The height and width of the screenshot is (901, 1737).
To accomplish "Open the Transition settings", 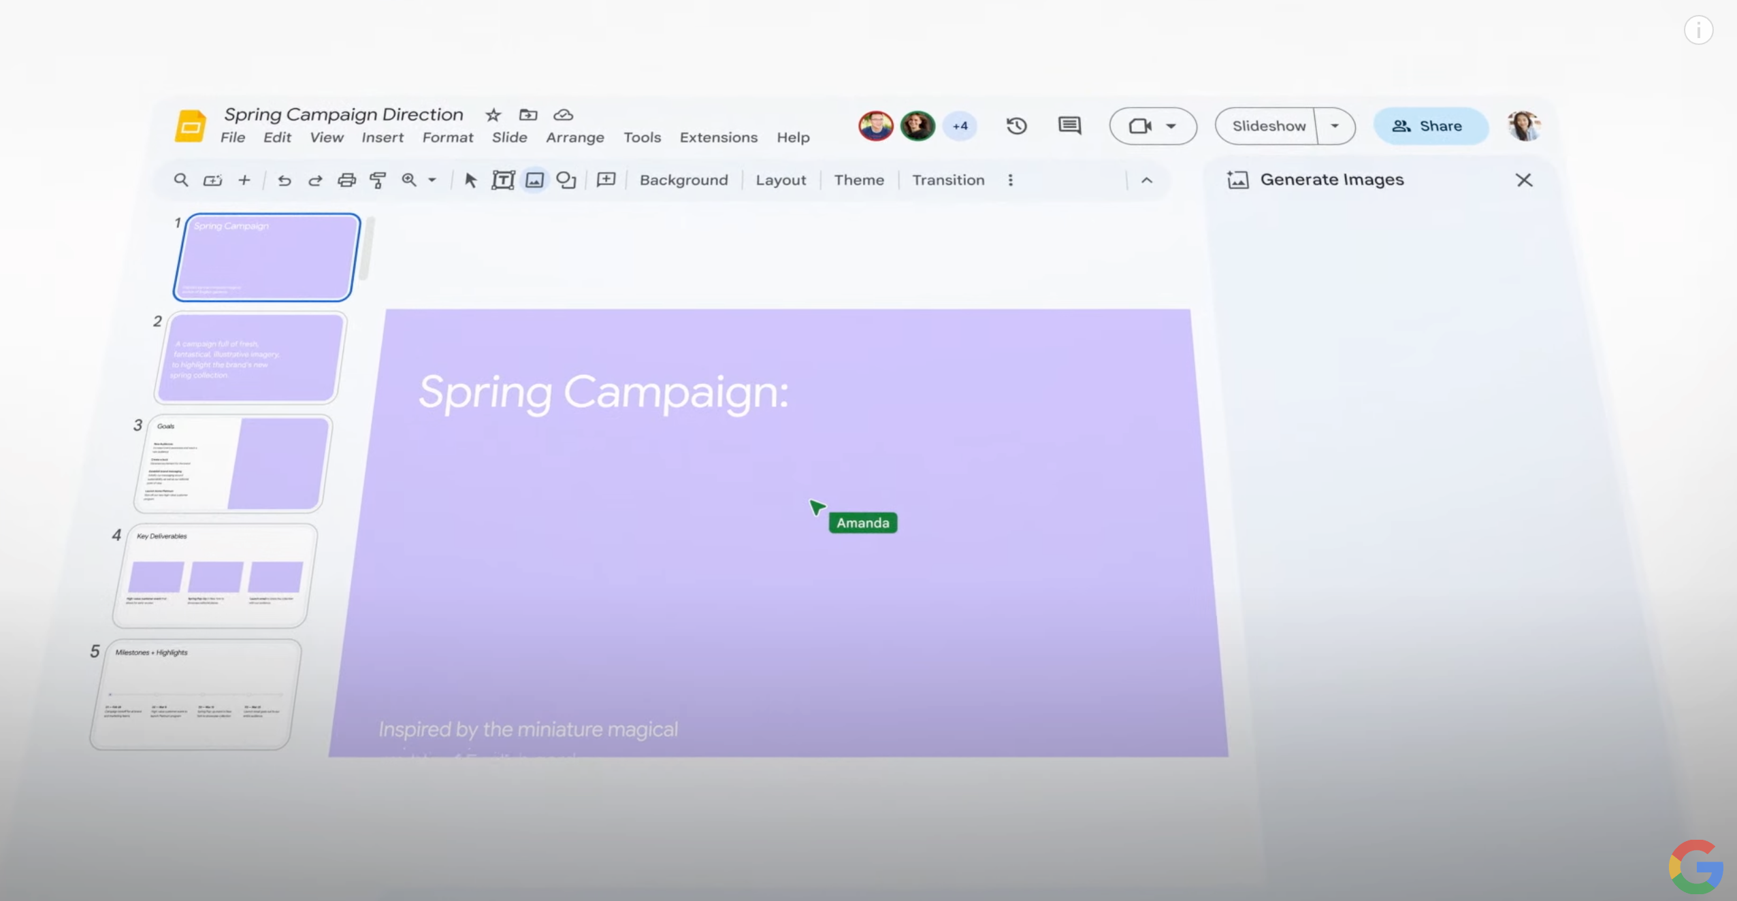I will 948,180.
